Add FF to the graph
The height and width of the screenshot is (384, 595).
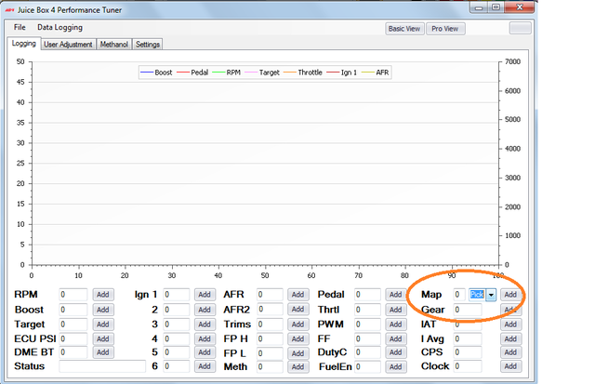[x=395, y=338]
